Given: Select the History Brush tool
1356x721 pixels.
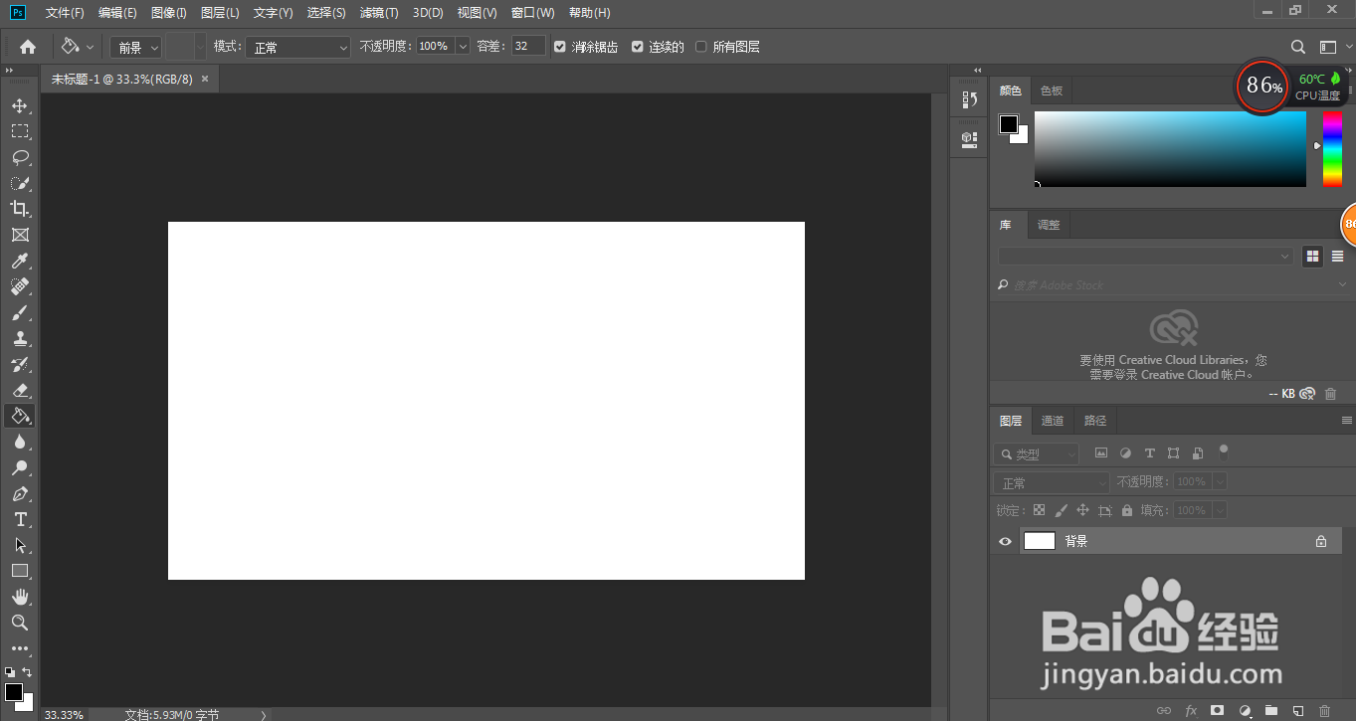Looking at the screenshot, I should pos(20,364).
